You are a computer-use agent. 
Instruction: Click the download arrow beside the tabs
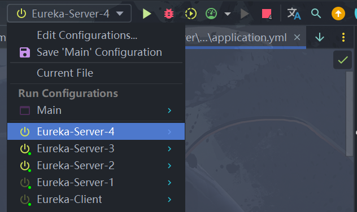pos(320,37)
